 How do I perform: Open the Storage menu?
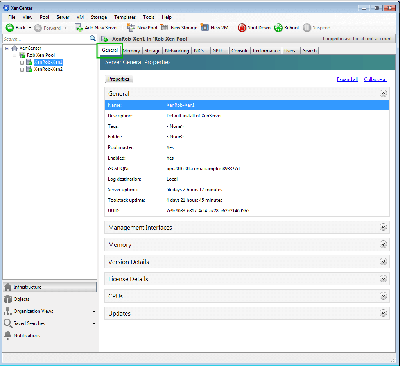(99, 17)
